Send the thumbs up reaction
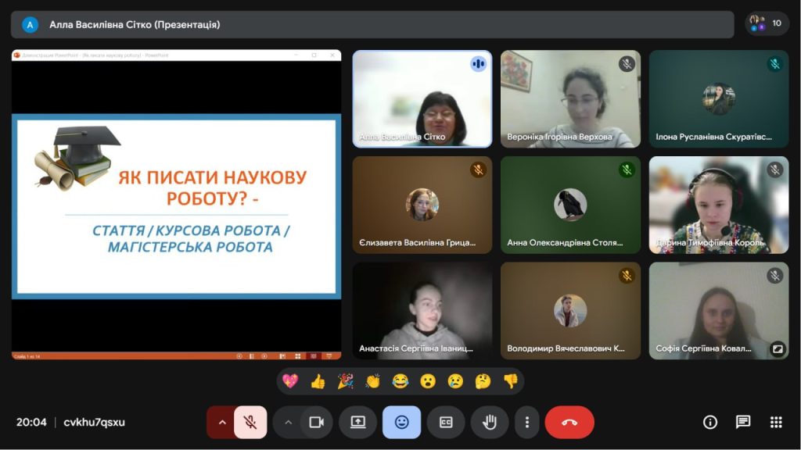 coord(318,381)
